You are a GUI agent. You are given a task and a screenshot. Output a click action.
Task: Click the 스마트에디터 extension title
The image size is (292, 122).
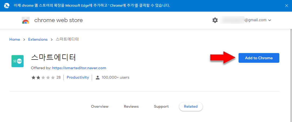click(x=53, y=58)
